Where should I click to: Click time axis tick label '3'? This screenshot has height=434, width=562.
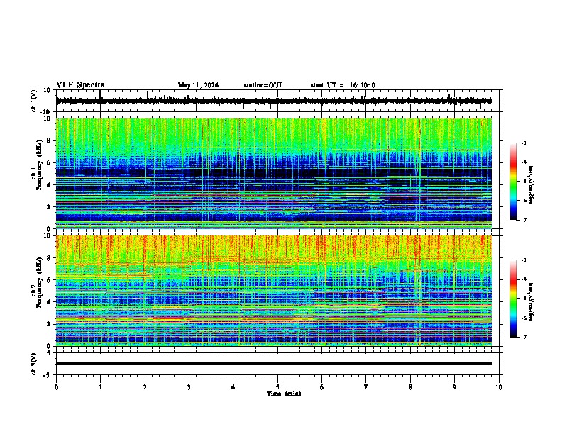[x=189, y=387]
